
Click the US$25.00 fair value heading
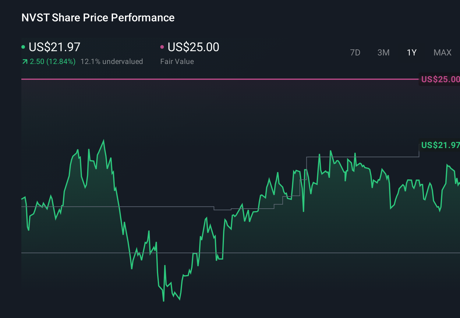[193, 47]
